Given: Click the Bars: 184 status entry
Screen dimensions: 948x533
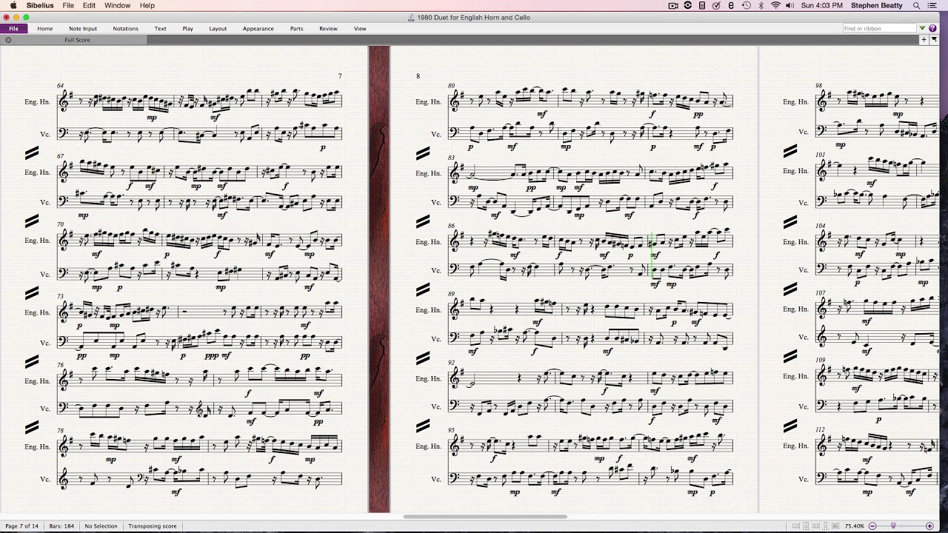Looking at the screenshot, I should tap(61, 526).
